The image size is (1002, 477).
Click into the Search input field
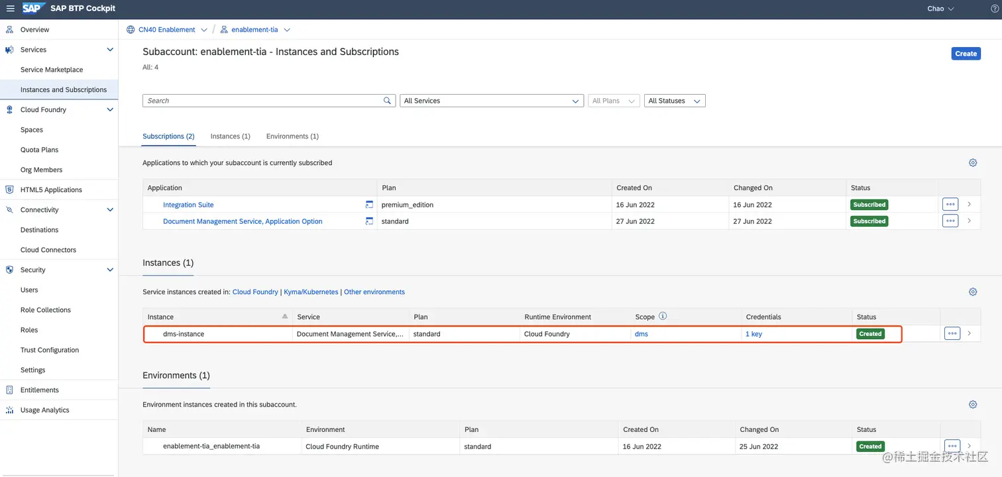(x=263, y=101)
